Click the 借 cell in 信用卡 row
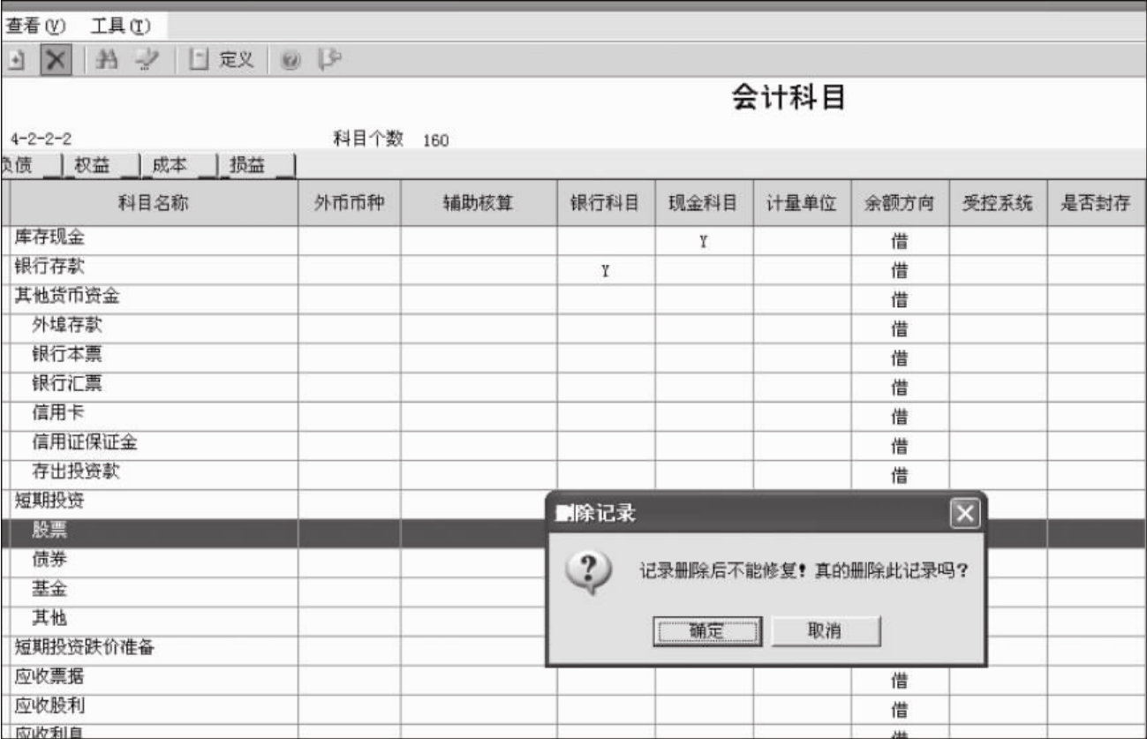The width and height of the screenshot is (1147, 739). click(x=900, y=417)
